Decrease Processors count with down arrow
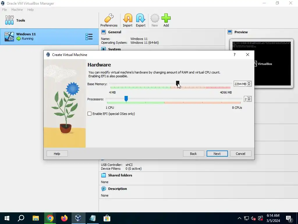298x224 pixels. (x=249, y=100)
